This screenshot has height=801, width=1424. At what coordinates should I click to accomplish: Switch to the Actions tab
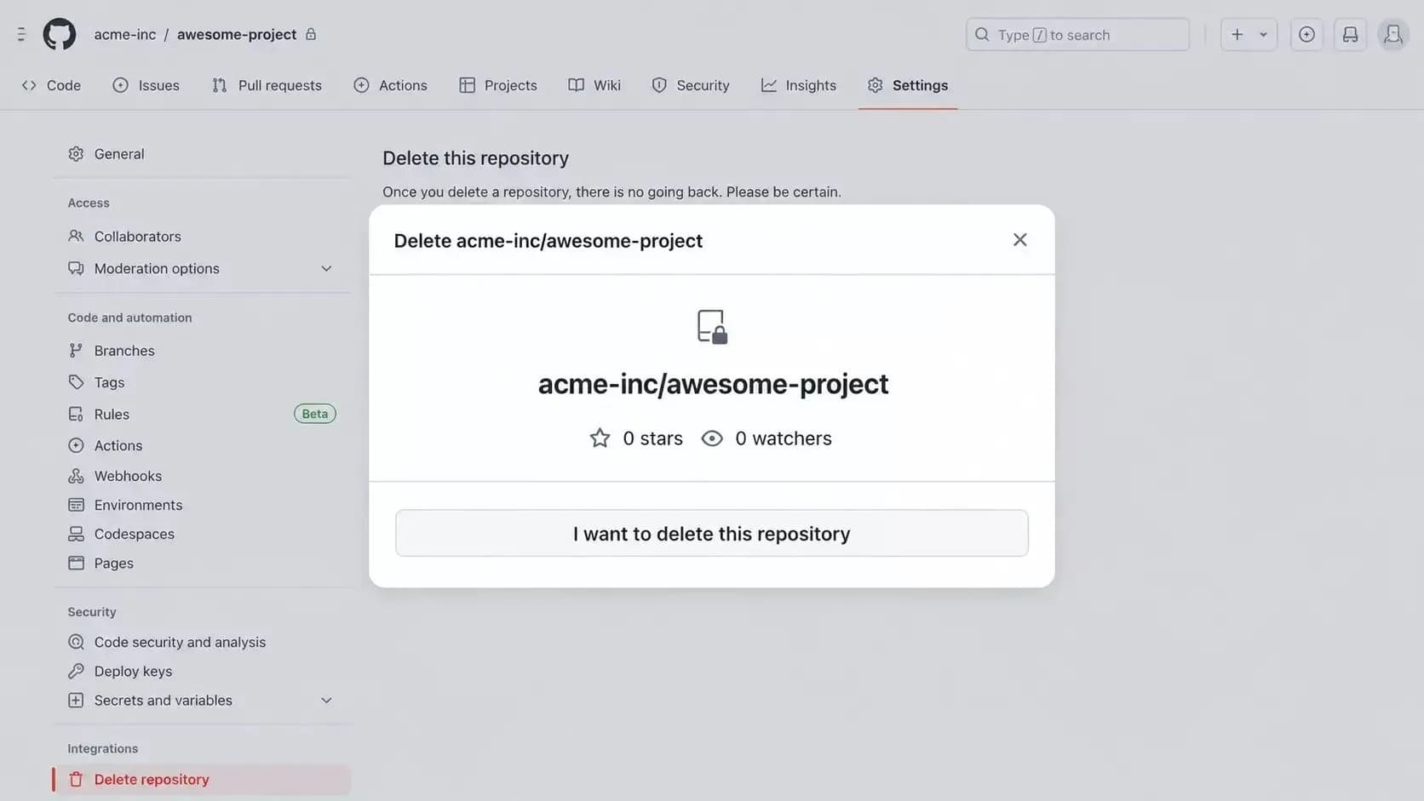pyautogui.click(x=390, y=85)
